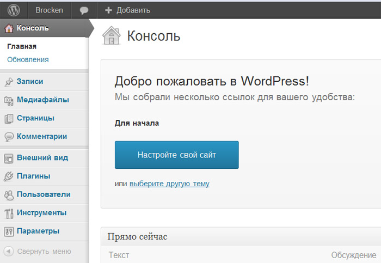This screenshot has width=381, height=263.
Task: Open the Плагины menu
Action: 44,176
